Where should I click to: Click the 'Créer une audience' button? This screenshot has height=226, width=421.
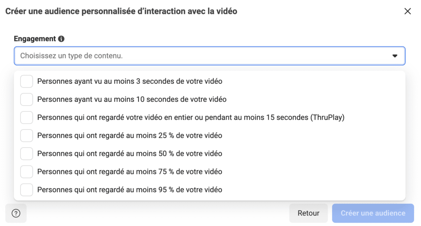coord(373,213)
